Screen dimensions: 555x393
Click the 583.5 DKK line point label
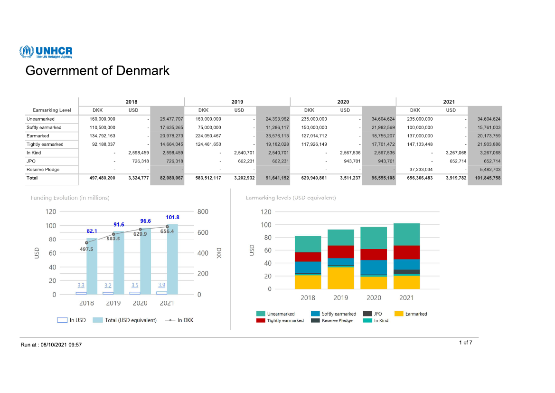pyautogui.click(x=113, y=239)
